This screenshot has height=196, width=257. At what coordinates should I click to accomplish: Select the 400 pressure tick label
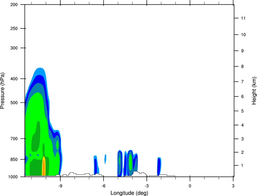tap(14, 79)
